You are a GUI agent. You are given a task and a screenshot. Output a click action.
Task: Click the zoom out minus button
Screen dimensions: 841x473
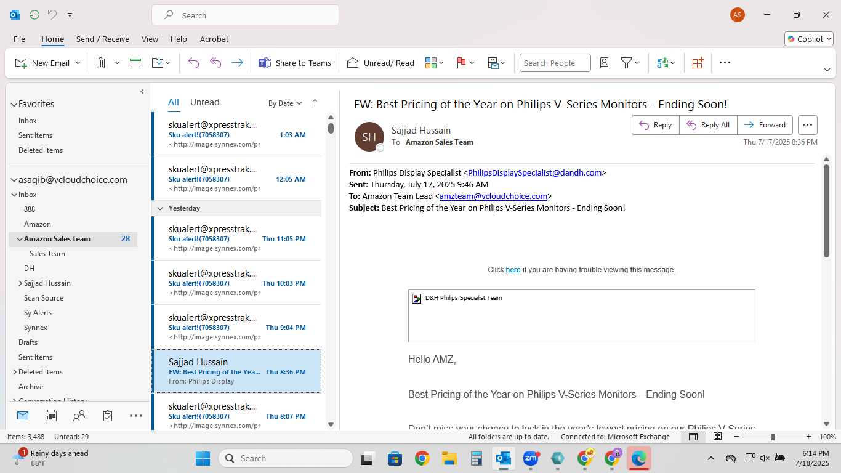[x=736, y=437]
